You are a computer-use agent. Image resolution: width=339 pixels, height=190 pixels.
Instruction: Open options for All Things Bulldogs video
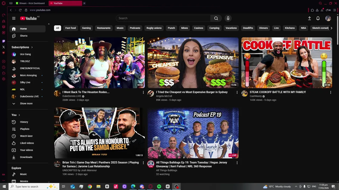[x=237, y=163]
